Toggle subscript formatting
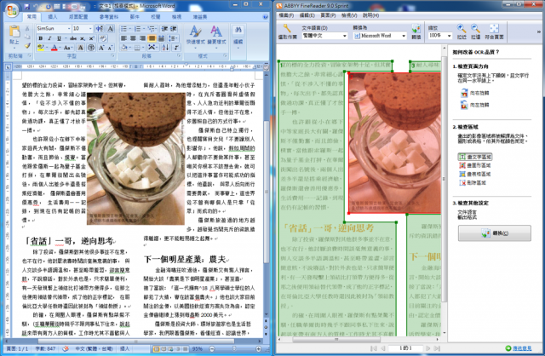 pyautogui.click(x=83, y=38)
